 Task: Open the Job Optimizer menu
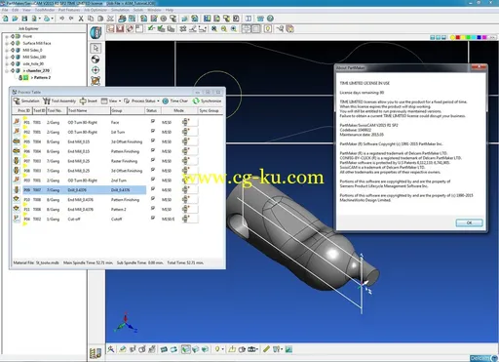pyautogui.click(x=96, y=10)
